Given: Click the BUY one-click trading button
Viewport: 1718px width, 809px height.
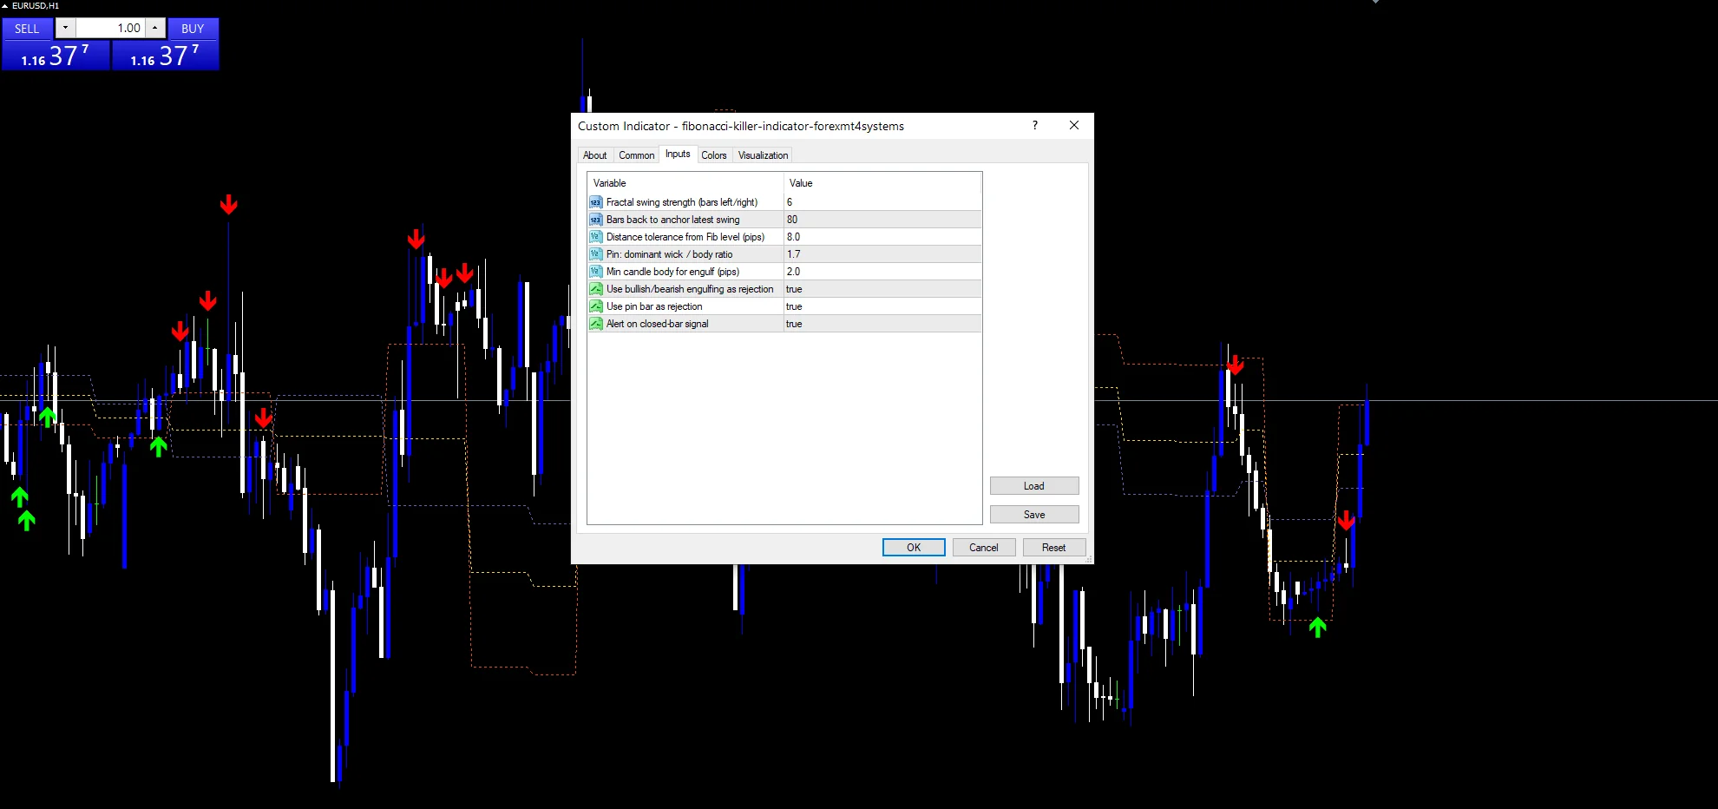Looking at the screenshot, I should coord(193,29).
